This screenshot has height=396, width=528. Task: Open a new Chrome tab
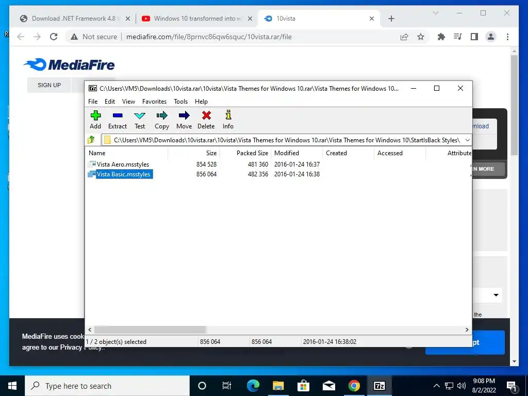[391, 19]
